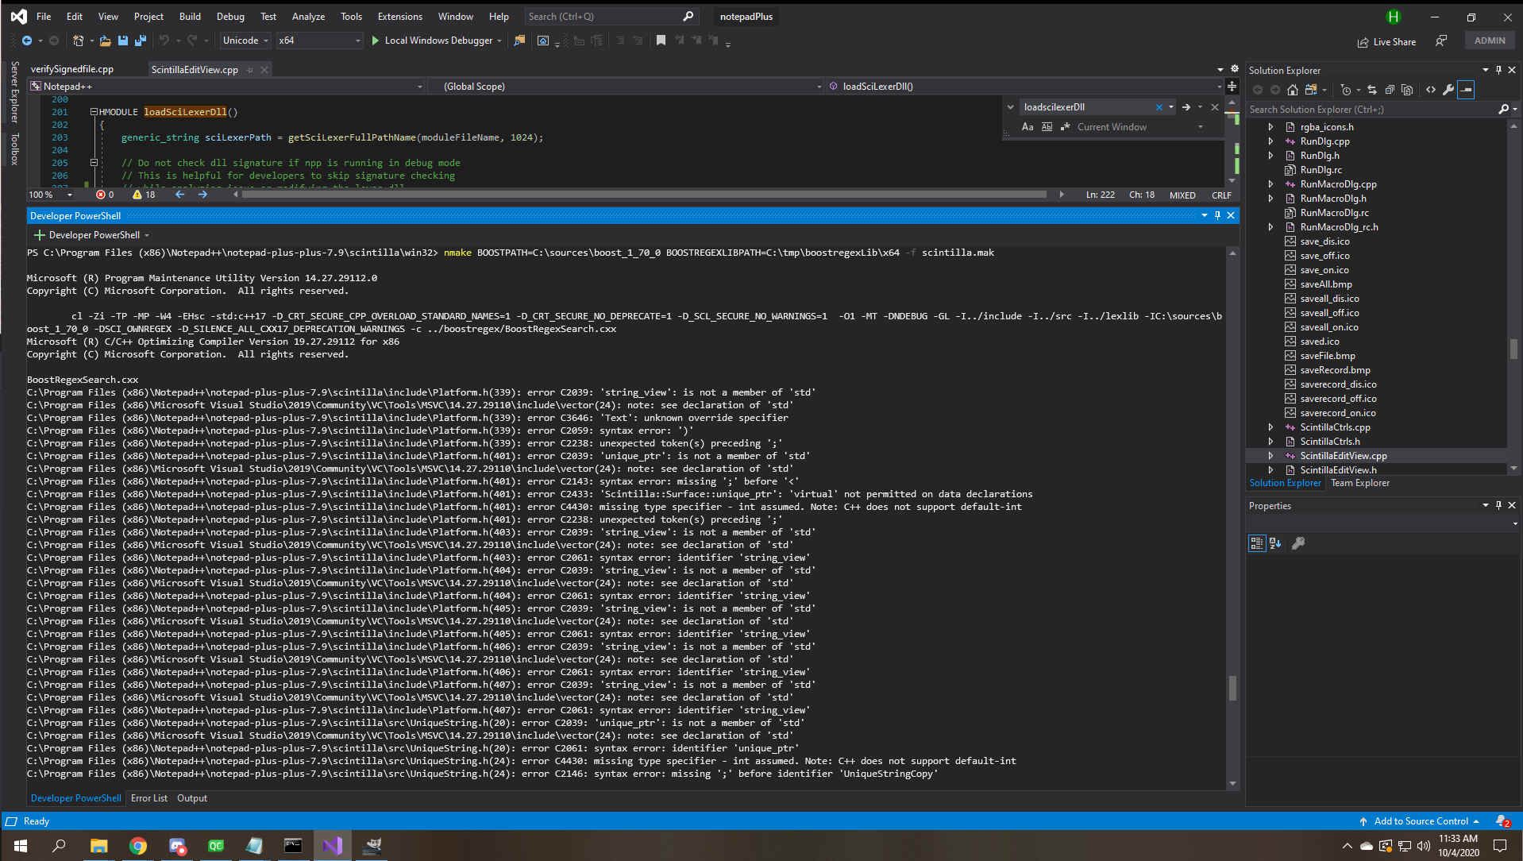
Task: Click the previous issue left arrow
Action: (x=179, y=195)
